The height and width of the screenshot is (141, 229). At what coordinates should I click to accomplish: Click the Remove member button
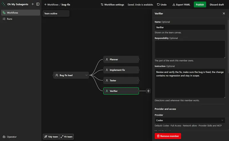pyautogui.click(x=168, y=136)
